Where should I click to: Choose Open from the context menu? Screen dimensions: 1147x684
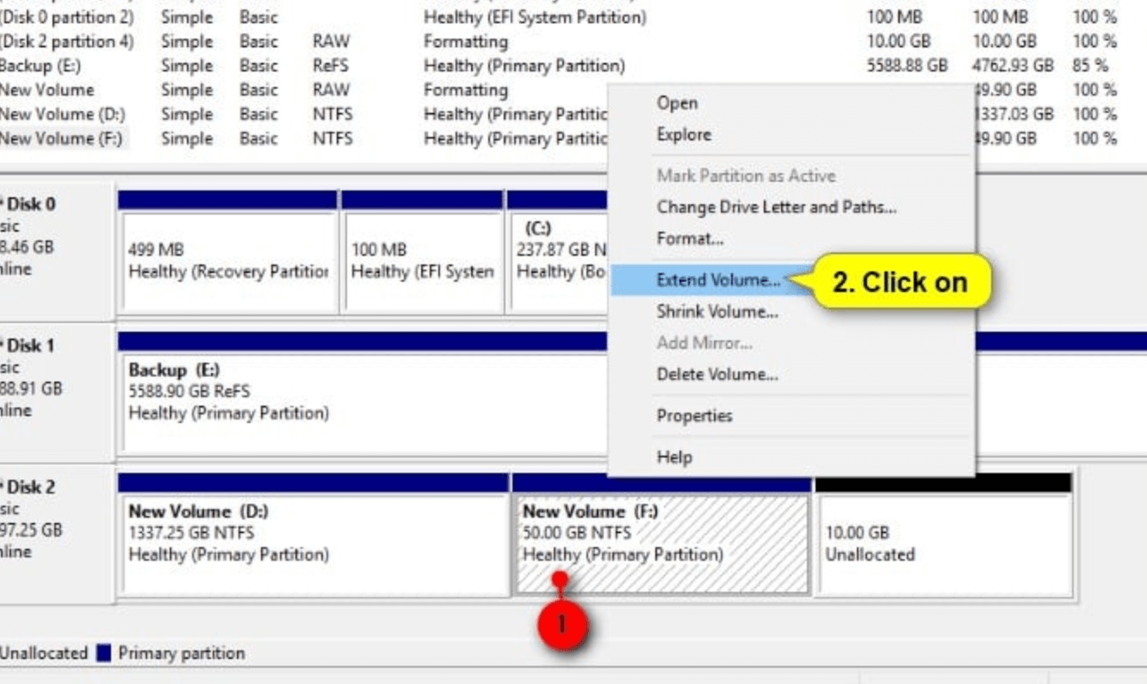point(677,103)
